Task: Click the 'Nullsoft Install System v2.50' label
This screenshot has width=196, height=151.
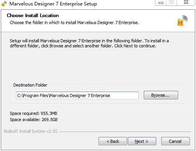Action: pos(31,131)
